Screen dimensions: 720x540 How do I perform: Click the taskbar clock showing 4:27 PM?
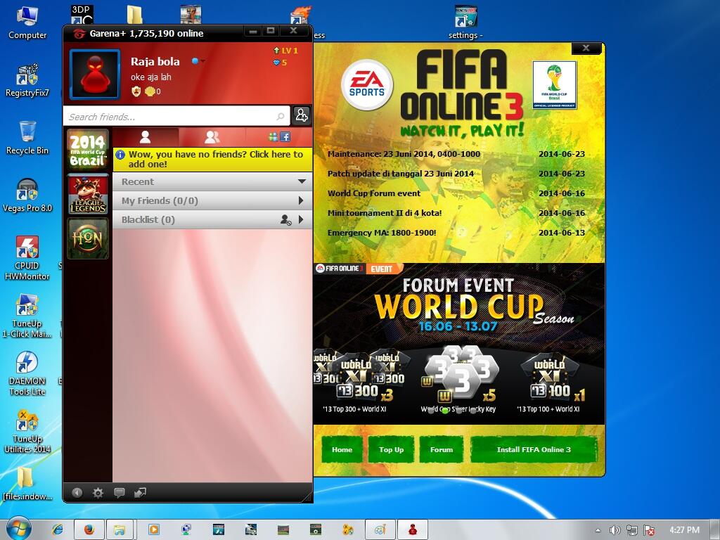click(684, 530)
